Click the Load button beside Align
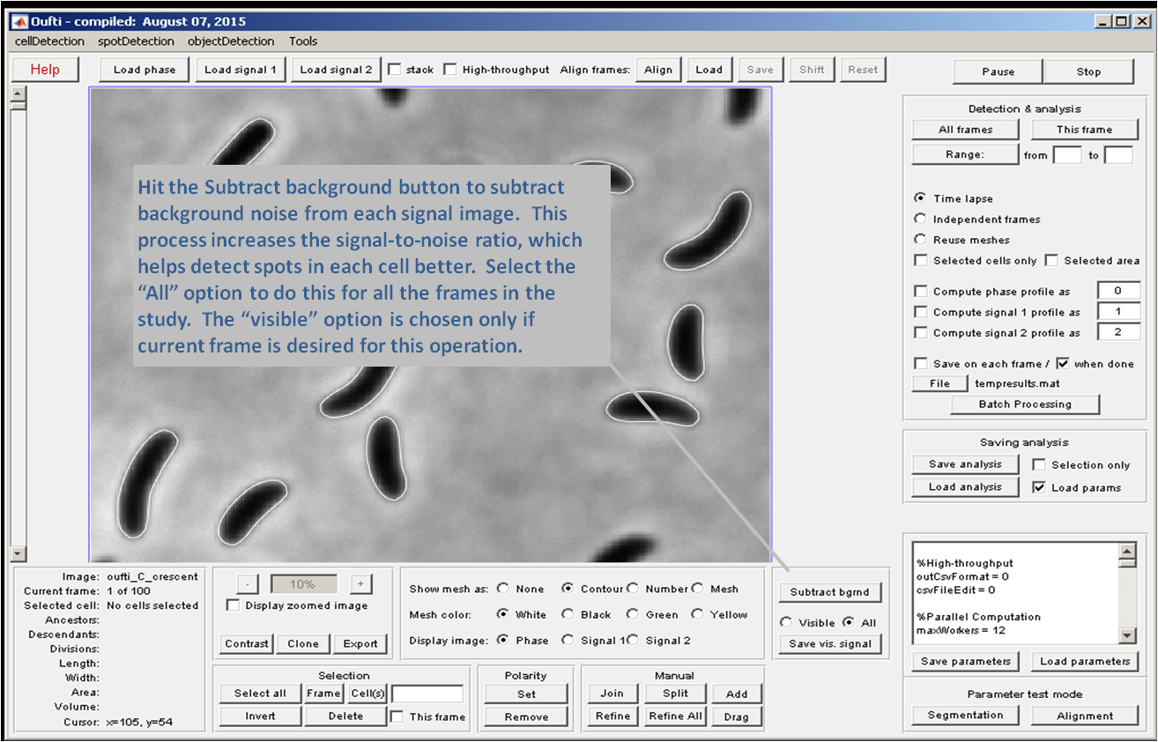This screenshot has height=742, width=1158. point(709,70)
